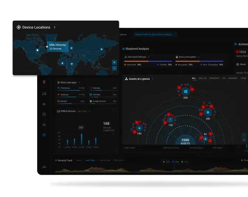Click the Device Encryption ratio bar
Image resolution: width=248 pixels, height=197 pixels.
point(199,61)
